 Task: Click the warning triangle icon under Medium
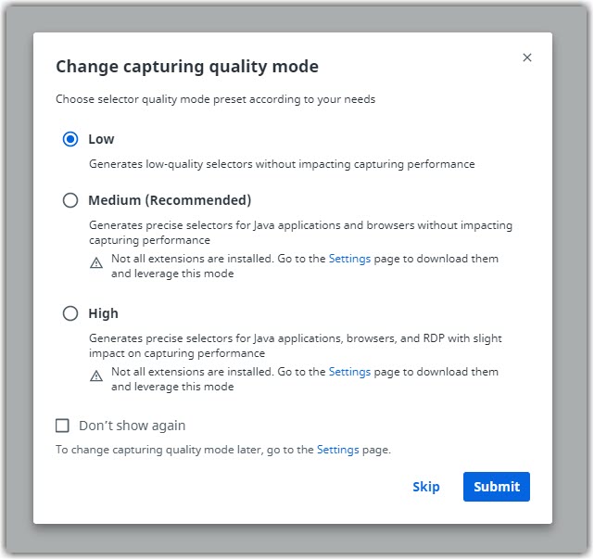(96, 263)
